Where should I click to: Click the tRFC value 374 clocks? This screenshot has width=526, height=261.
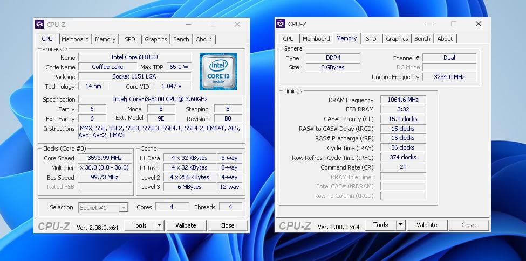(x=403, y=157)
